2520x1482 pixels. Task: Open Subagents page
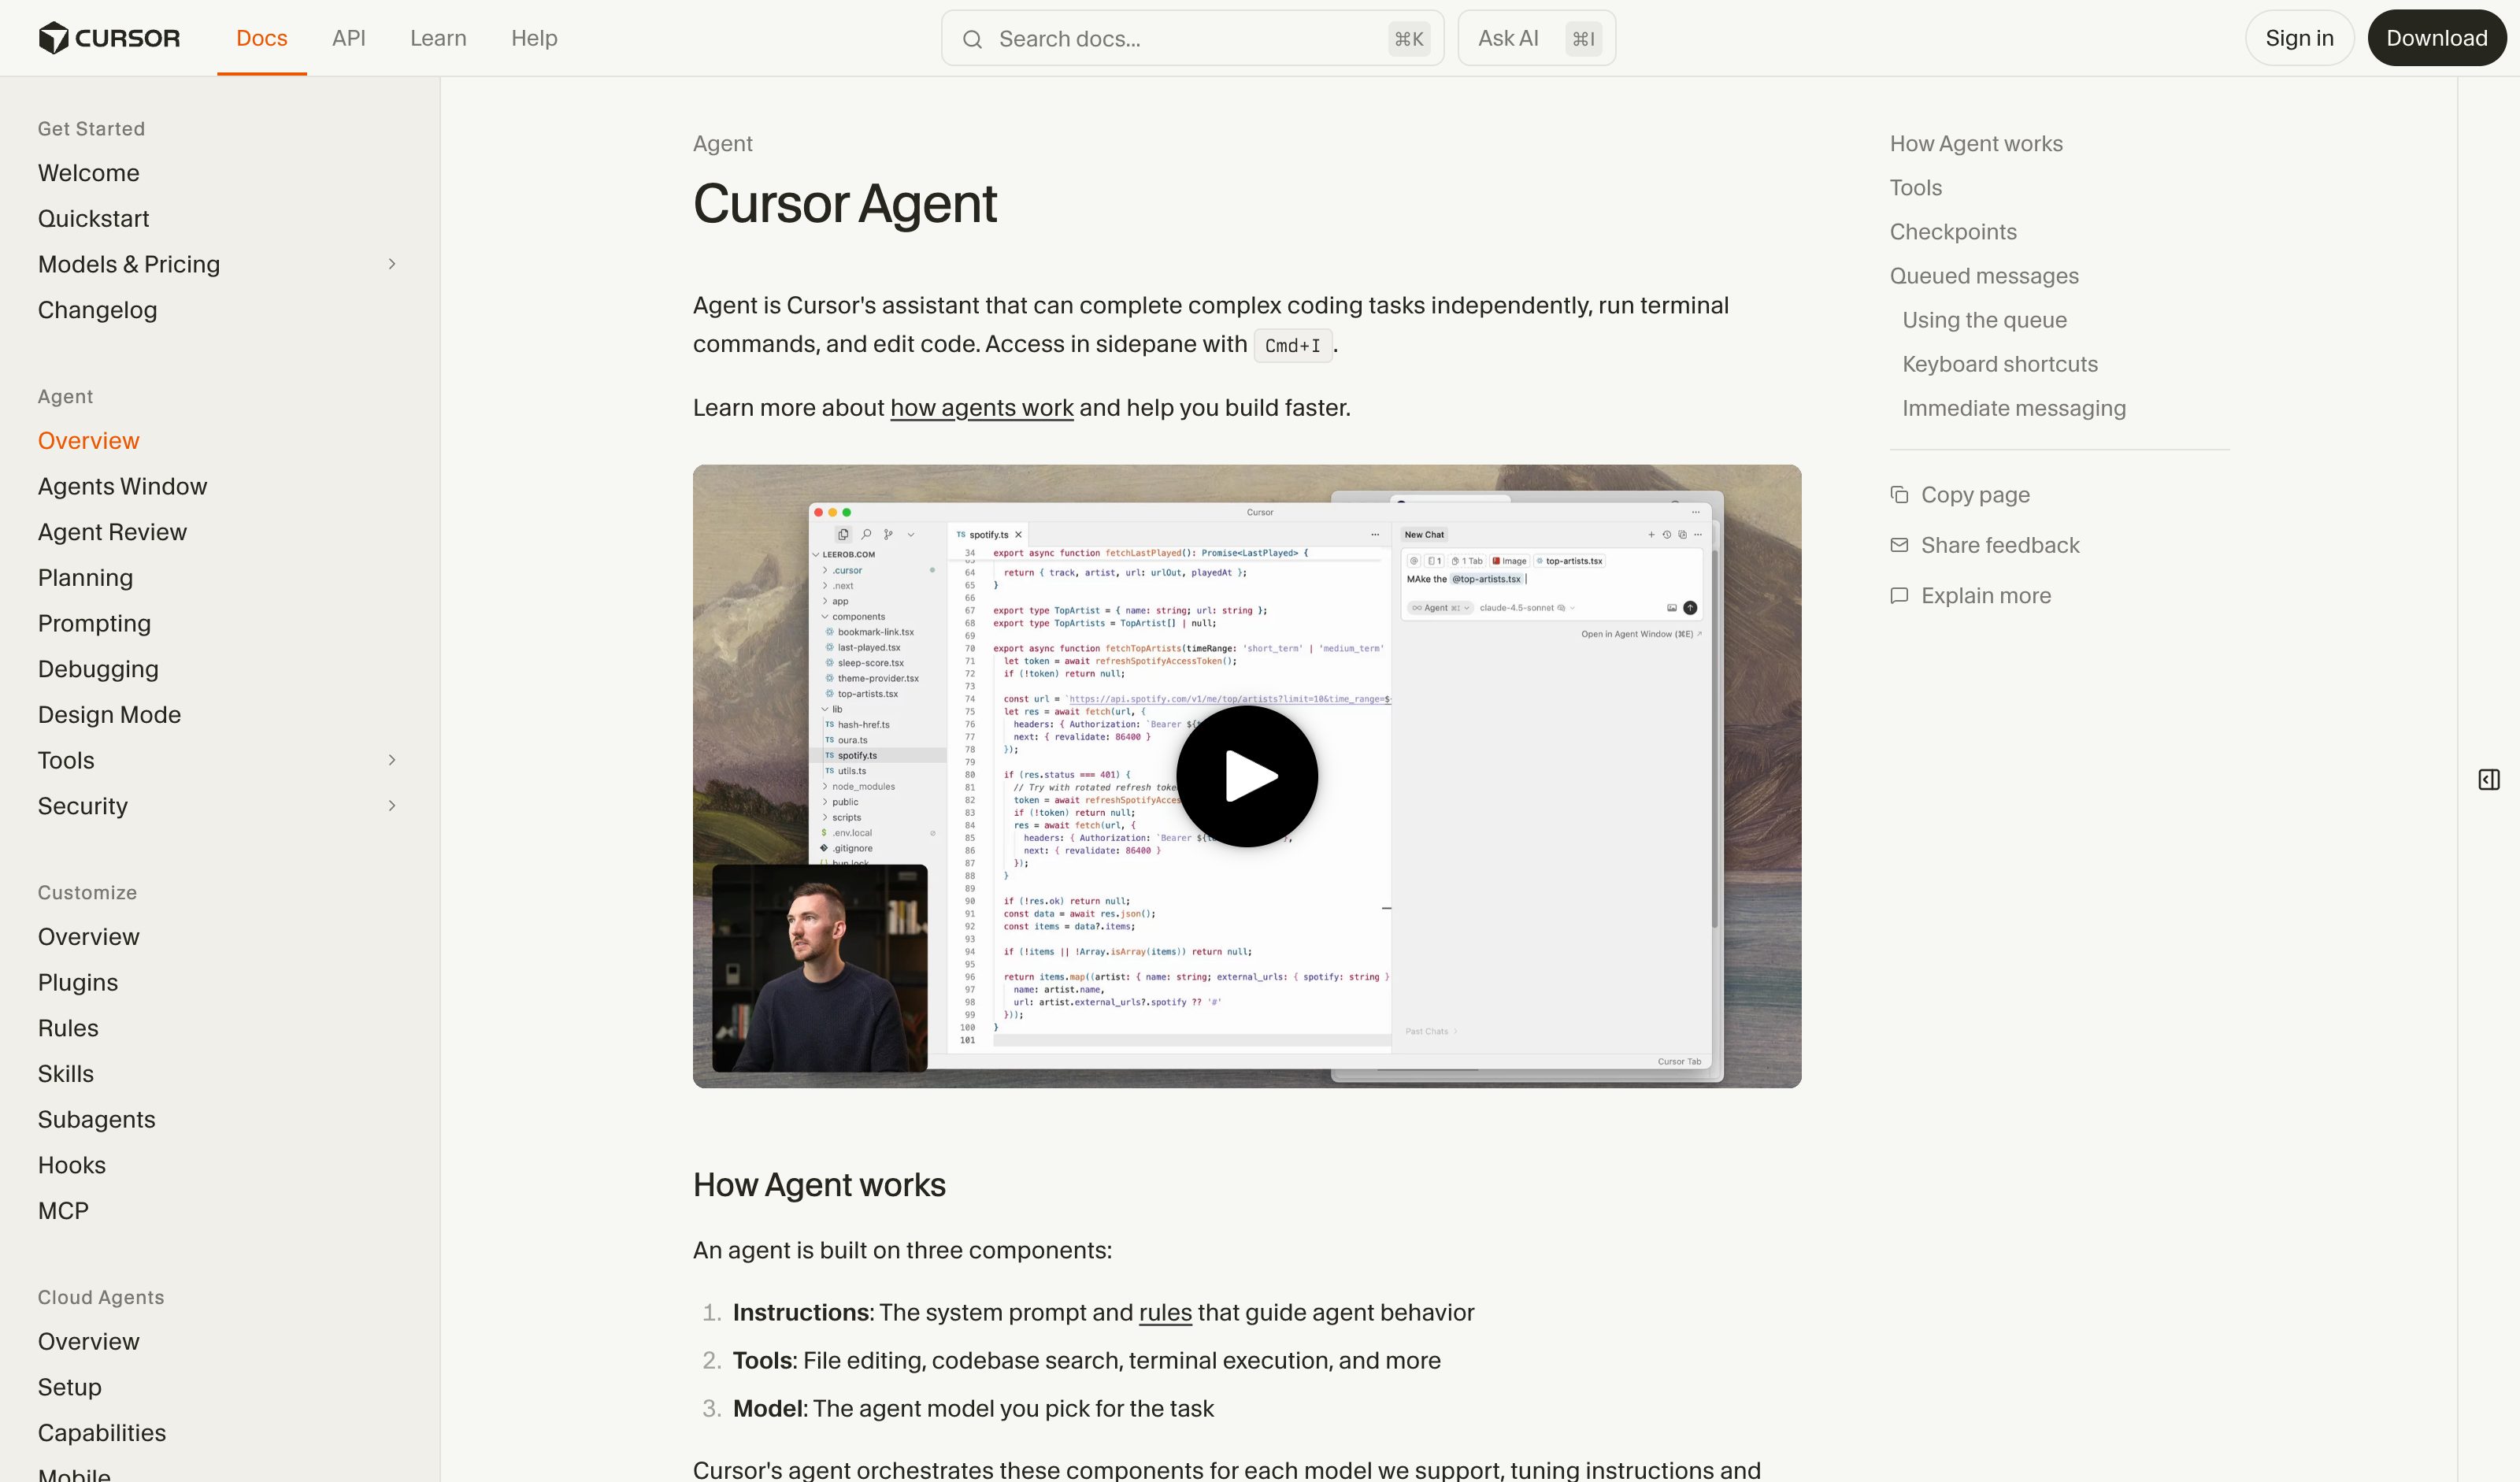(x=97, y=1120)
